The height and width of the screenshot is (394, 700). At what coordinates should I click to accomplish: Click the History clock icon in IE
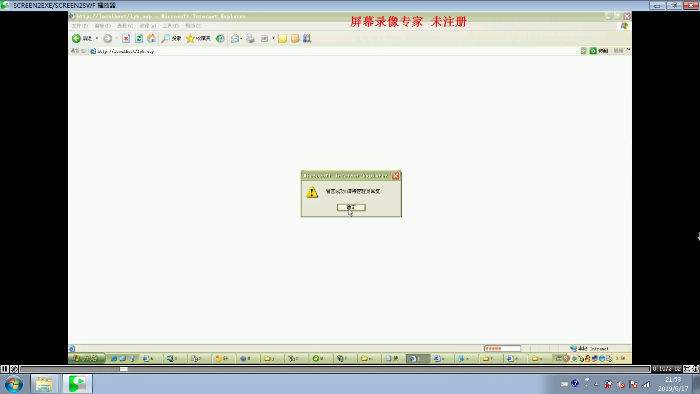click(220, 38)
